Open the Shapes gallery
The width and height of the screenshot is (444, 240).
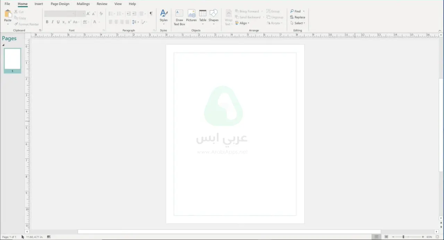click(x=213, y=16)
